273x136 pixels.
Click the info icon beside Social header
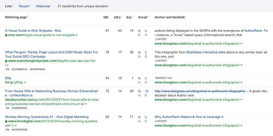148,16
